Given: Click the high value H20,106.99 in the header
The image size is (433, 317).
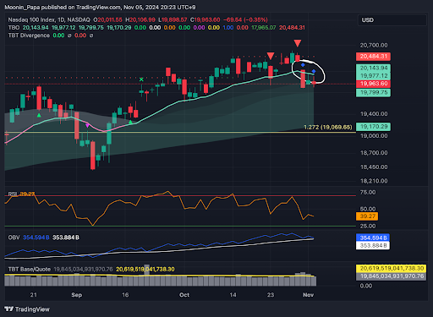Looking at the screenshot, I should tap(140, 19).
